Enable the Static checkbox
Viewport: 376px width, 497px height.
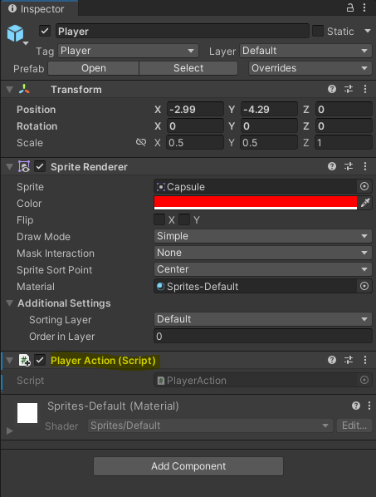click(318, 31)
